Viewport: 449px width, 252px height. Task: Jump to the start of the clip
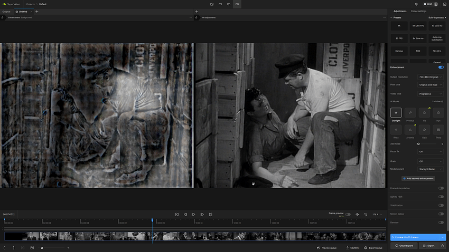[x=177, y=215]
